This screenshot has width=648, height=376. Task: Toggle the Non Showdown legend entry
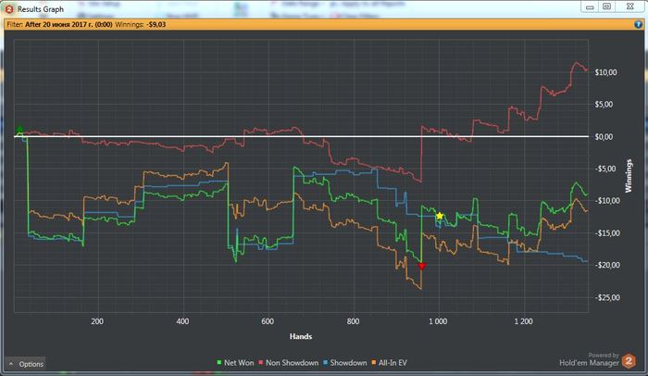tap(289, 363)
